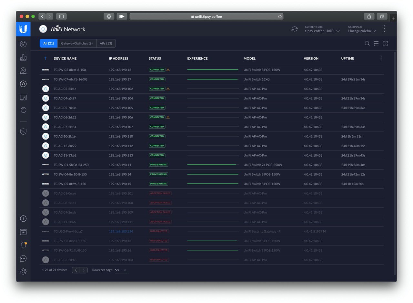Open the shield Threat Management icon
413x303 pixels.
pos(23,131)
